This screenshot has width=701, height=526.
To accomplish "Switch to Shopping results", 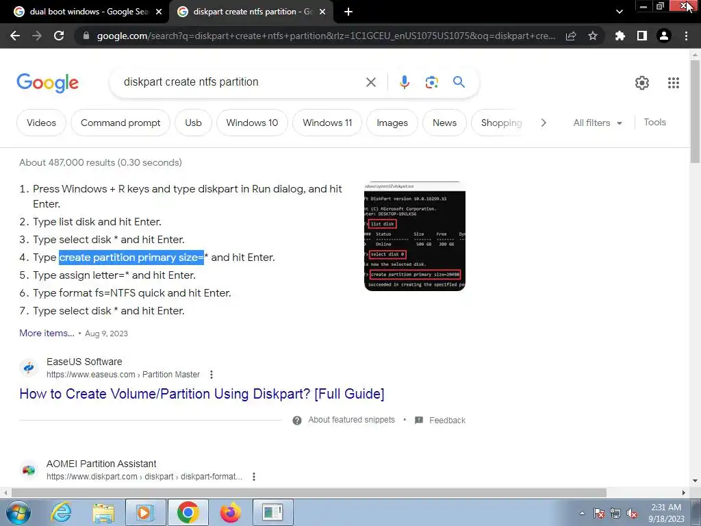I will (501, 123).
